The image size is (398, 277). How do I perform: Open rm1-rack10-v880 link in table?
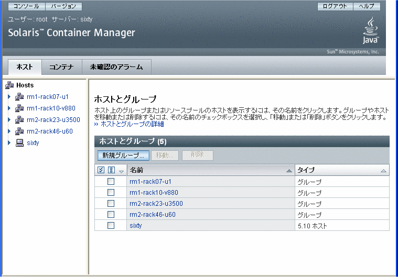(x=154, y=193)
